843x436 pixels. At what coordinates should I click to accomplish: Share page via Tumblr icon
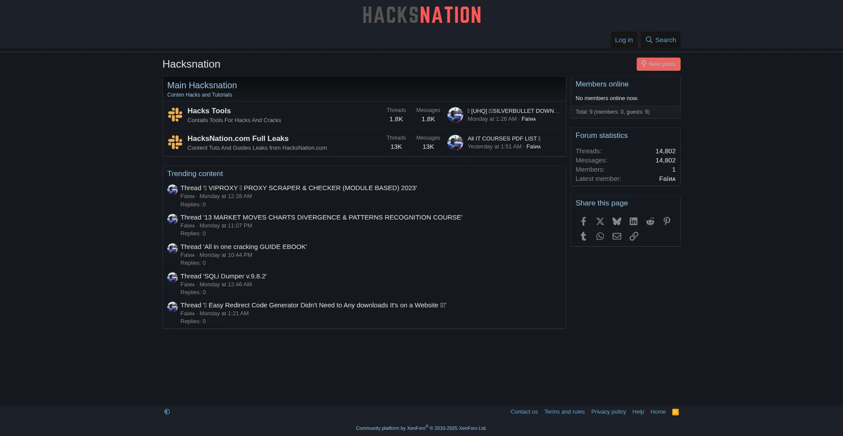click(583, 236)
